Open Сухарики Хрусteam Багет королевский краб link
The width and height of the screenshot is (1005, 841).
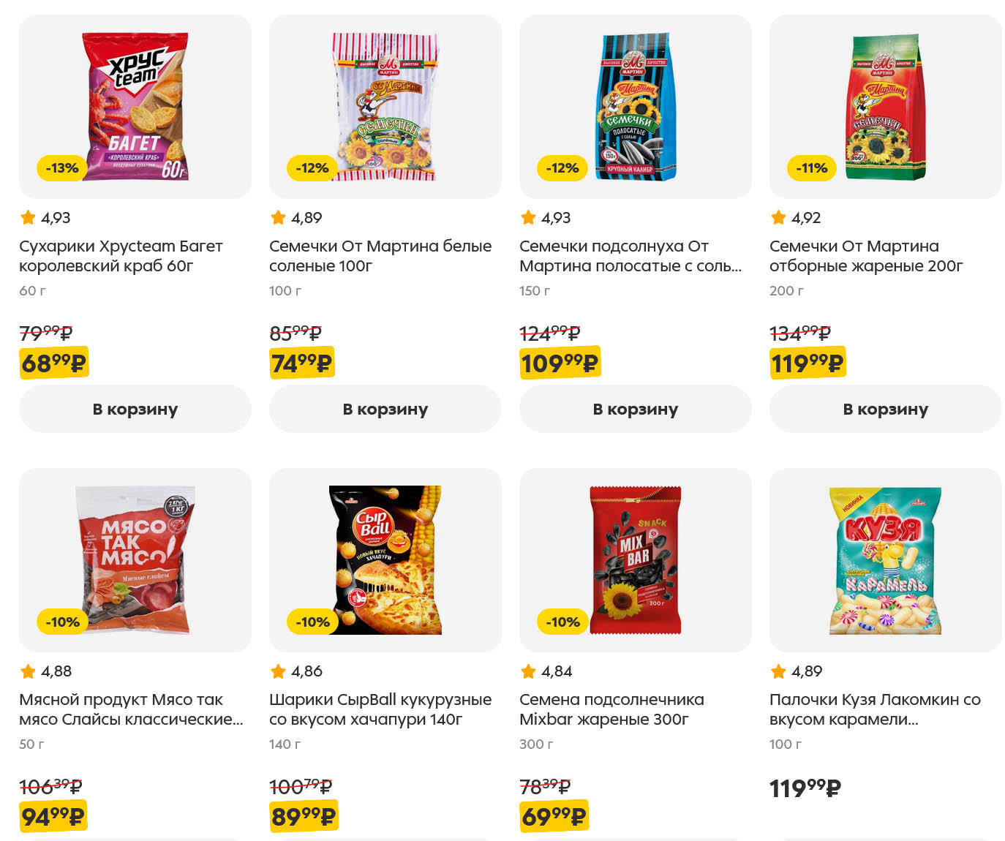[121, 256]
